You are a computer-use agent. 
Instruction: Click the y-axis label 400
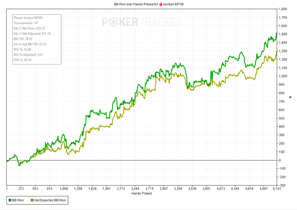click(282, 127)
